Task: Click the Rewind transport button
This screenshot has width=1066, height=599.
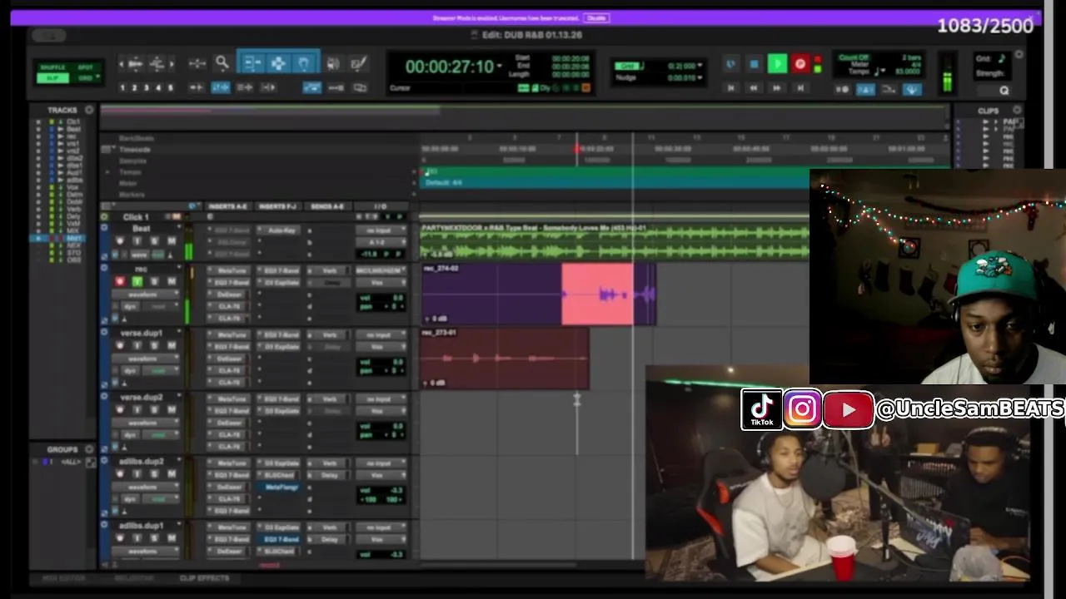Action: [x=755, y=87]
